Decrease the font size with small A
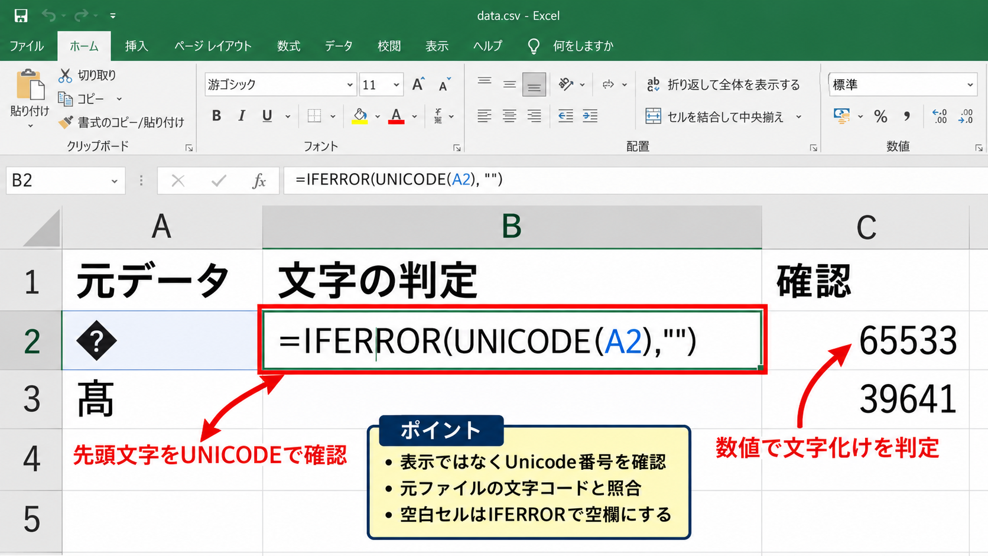This screenshot has height=556, width=988. coord(444,84)
